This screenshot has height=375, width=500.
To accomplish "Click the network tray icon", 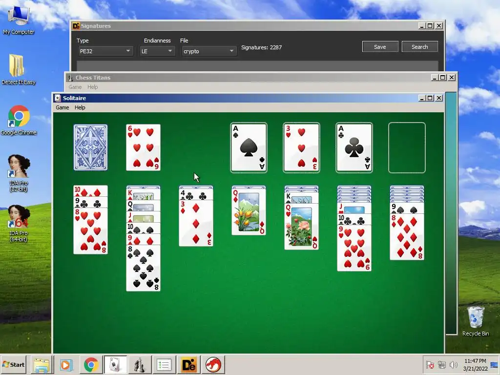I will 441,365.
